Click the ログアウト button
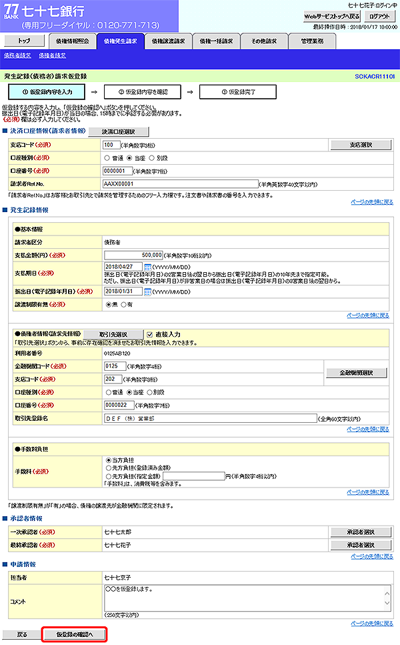The height and width of the screenshot is (645, 400). 379,17
